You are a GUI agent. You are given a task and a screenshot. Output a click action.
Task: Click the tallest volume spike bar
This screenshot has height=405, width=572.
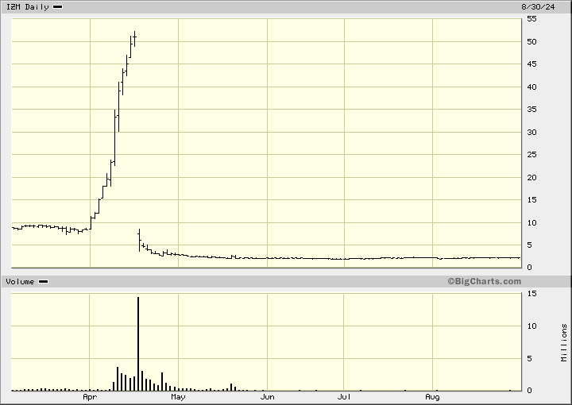(138, 343)
